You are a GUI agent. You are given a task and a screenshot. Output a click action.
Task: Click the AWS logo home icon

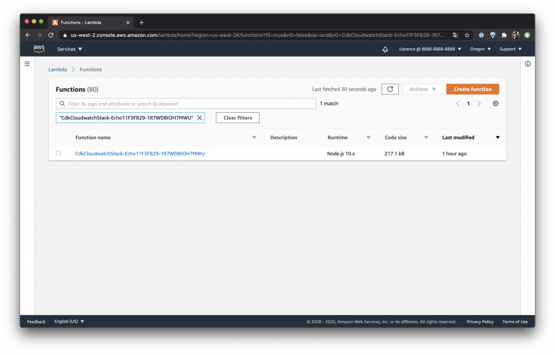(39, 49)
